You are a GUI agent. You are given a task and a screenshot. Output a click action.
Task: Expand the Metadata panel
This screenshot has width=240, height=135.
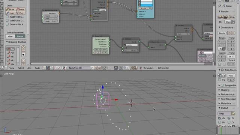(219, 103)
